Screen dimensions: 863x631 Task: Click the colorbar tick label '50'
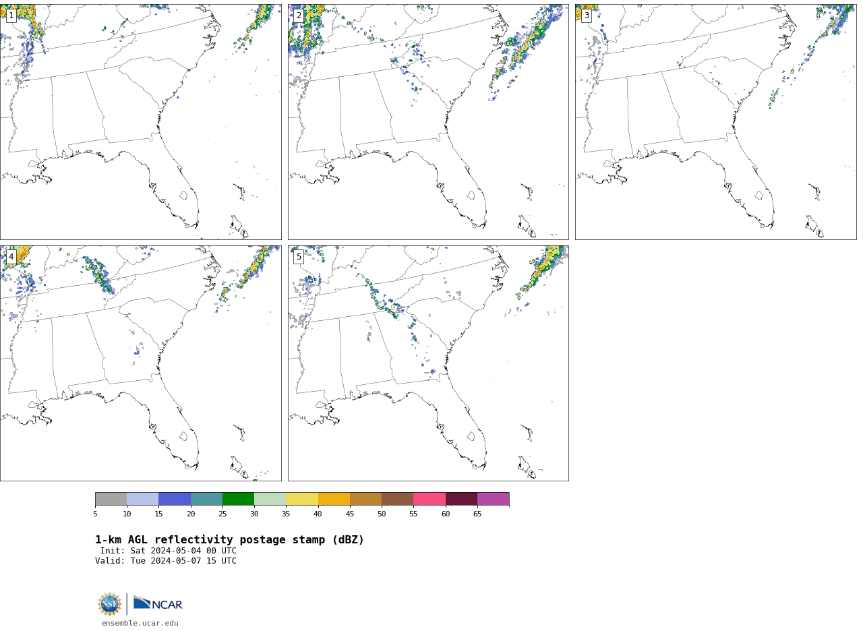[382, 514]
